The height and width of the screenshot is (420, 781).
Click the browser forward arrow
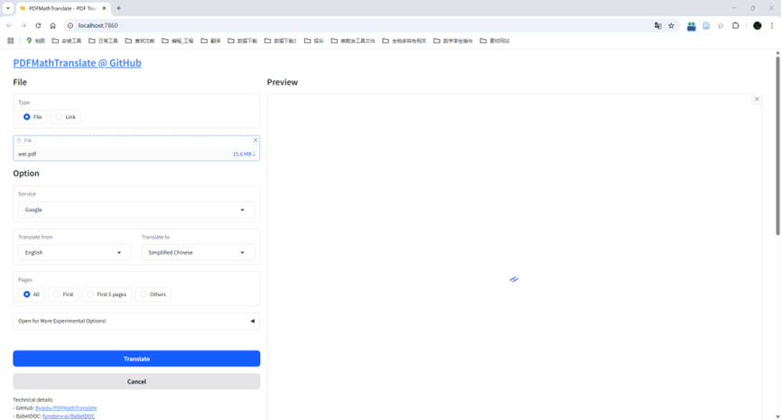tap(23, 25)
